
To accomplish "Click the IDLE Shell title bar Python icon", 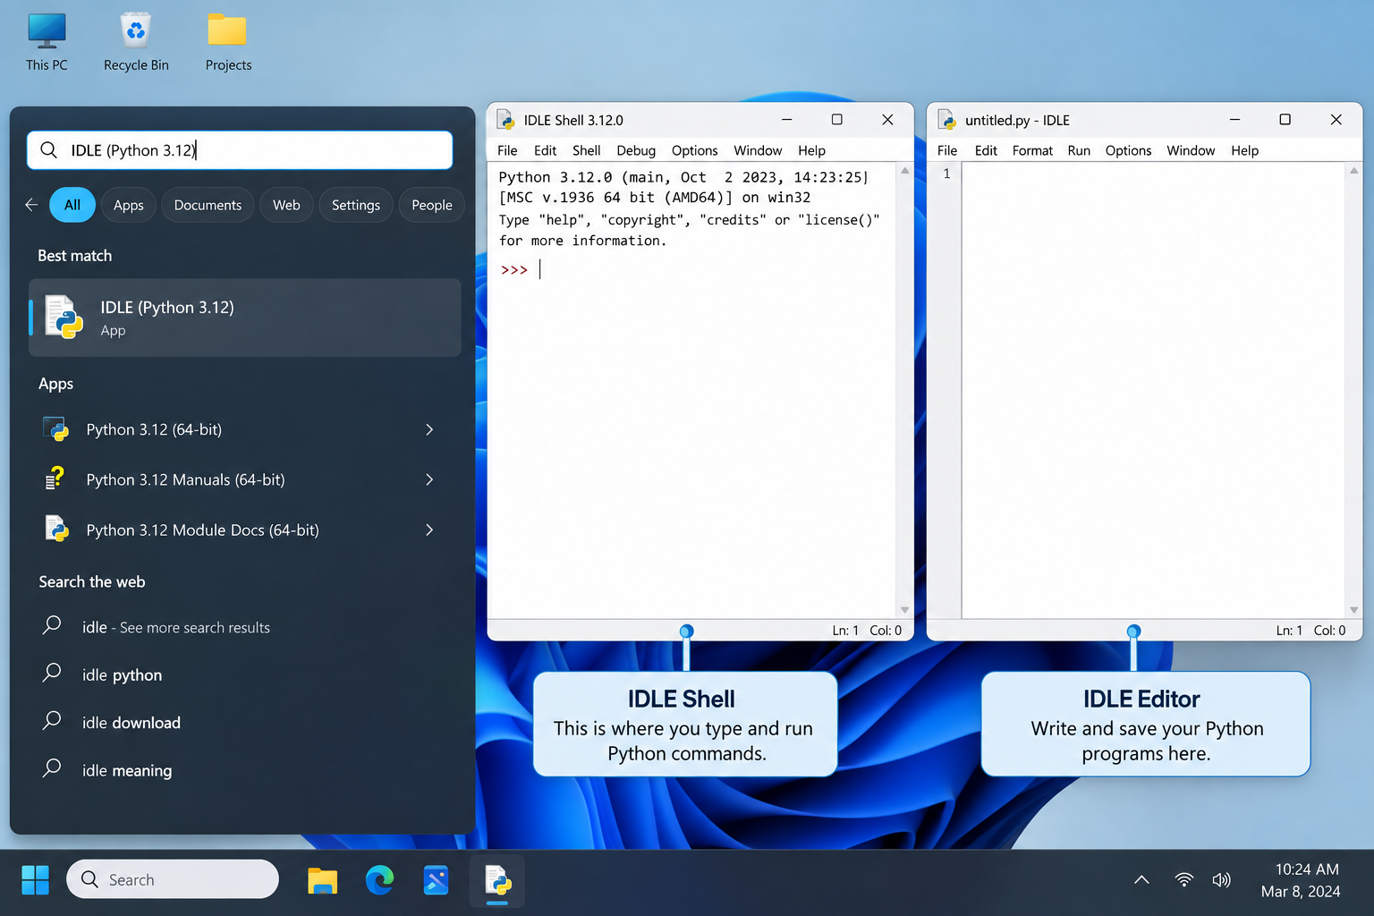I will click(x=505, y=120).
